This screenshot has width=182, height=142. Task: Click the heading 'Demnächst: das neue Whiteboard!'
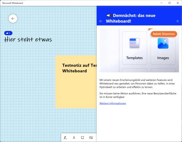pyautogui.click(x=131, y=18)
